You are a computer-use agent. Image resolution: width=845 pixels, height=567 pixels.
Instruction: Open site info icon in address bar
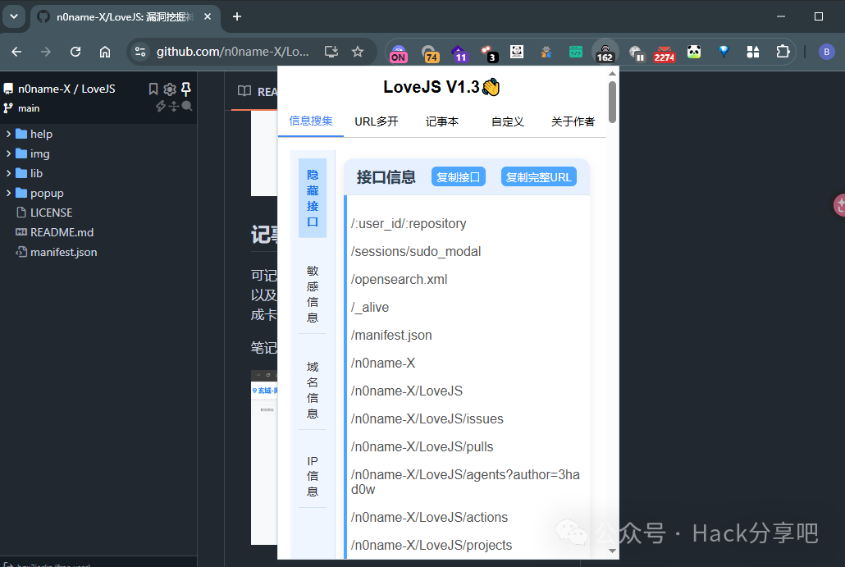140,52
